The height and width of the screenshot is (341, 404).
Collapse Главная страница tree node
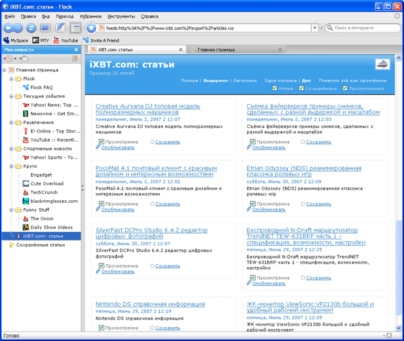(x=5, y=70)
